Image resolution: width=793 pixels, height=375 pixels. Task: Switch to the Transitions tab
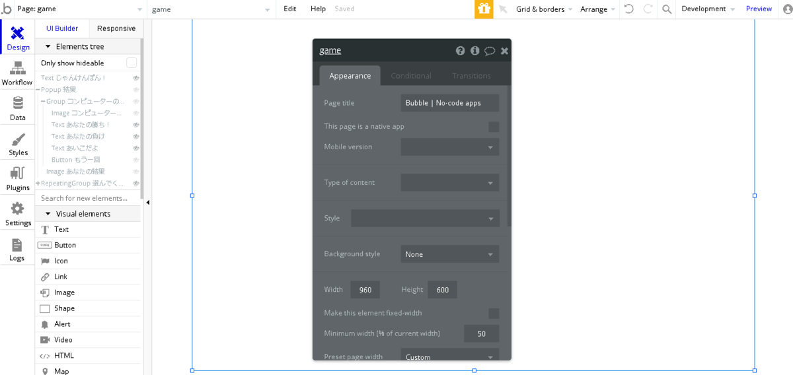[471, 76]
